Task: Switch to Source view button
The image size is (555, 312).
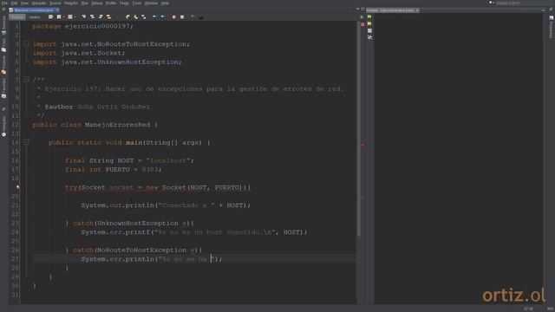Action: (x=17, y=17)
